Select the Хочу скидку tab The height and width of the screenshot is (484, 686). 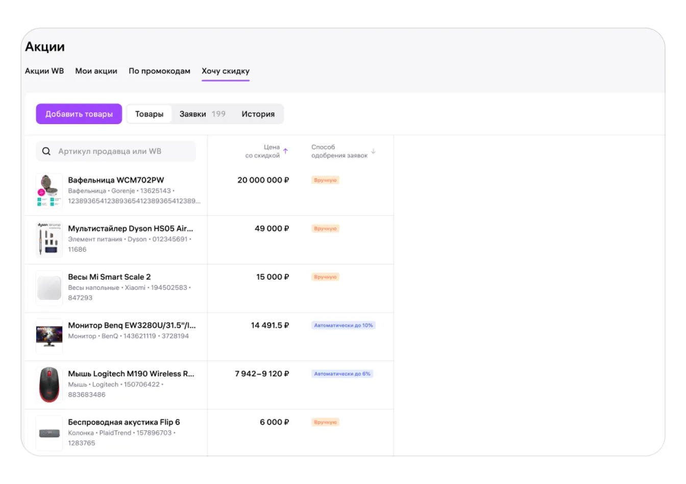226,71
